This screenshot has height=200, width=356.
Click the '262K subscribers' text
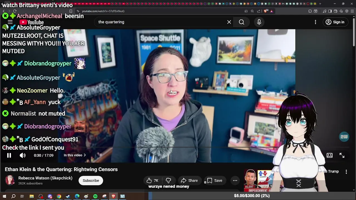[30, 184]
